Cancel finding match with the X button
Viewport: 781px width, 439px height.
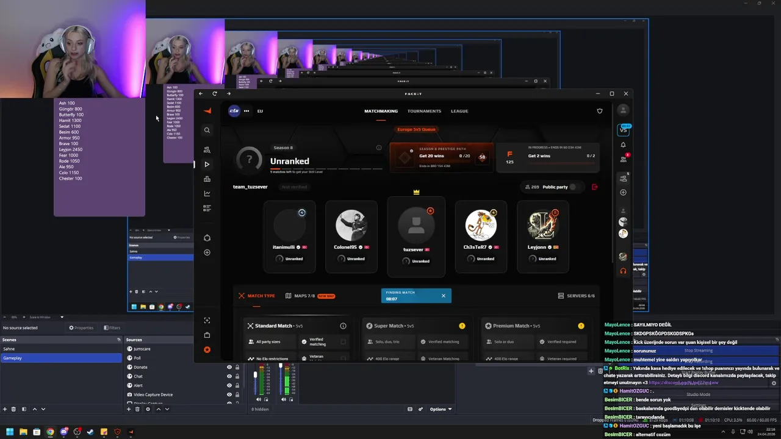[444, 296]
